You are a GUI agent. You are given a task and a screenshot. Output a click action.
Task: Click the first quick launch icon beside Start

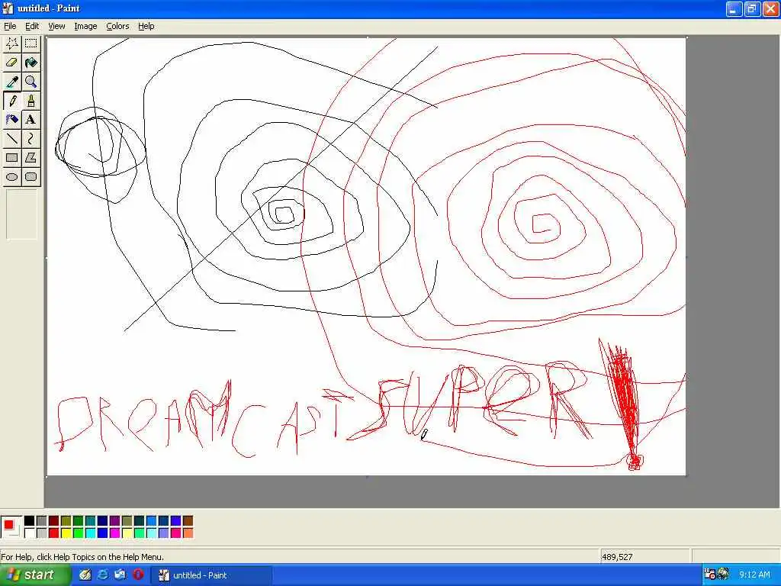click(85, 575)
